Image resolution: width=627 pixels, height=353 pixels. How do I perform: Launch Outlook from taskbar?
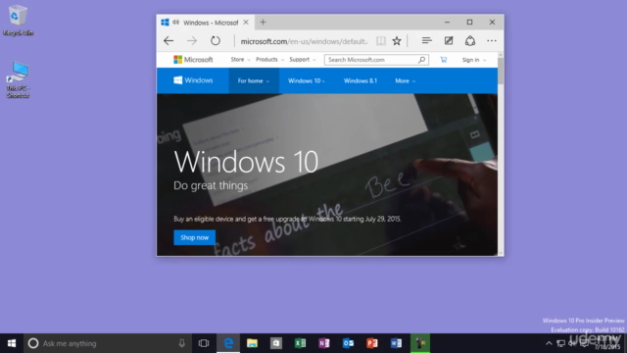point(348,343)
